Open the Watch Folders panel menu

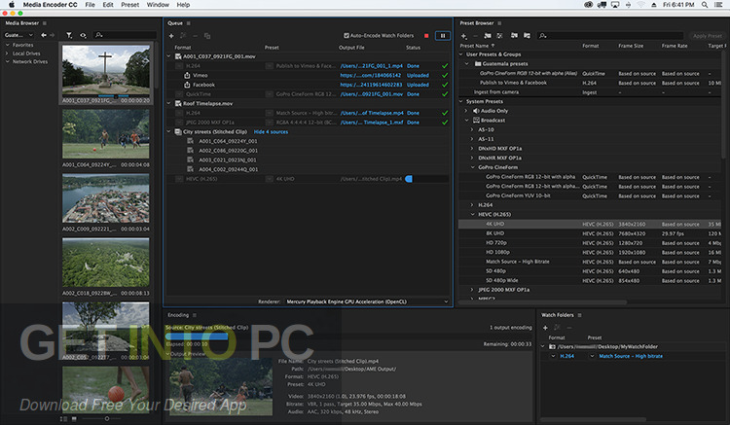(580, 315)
